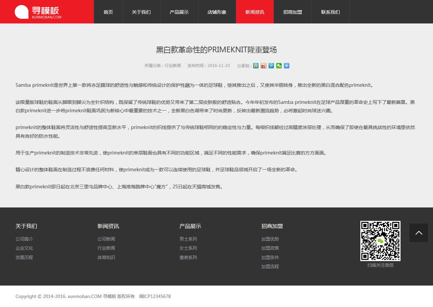Open more share options plus icon
Viewport: 433px width, 307px height.
click(x=287, y=66)
